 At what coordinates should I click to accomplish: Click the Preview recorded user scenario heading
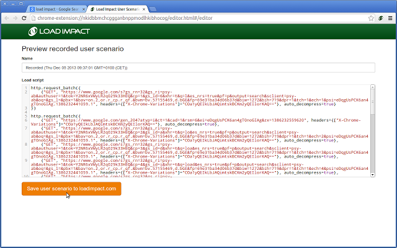[x=73, y=48]
